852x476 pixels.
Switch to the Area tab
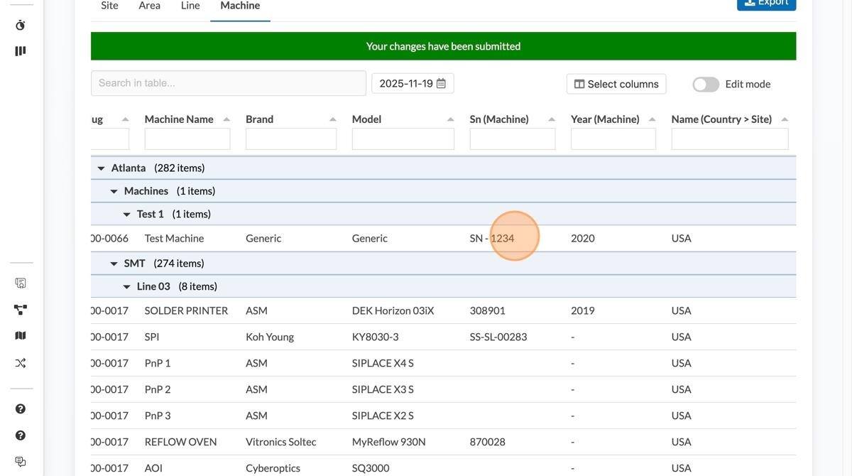149,6
